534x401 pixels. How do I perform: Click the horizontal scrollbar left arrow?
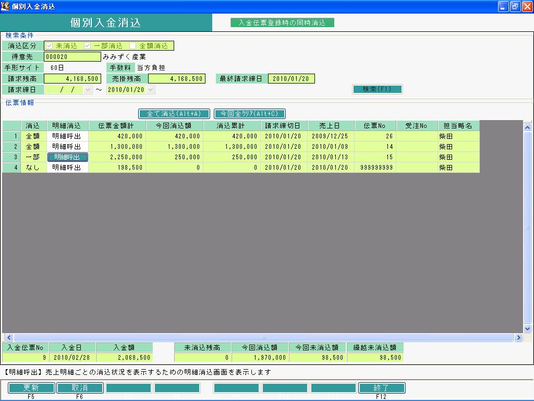tap(9, 338)
